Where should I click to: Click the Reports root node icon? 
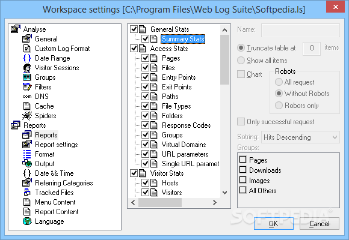16,125
